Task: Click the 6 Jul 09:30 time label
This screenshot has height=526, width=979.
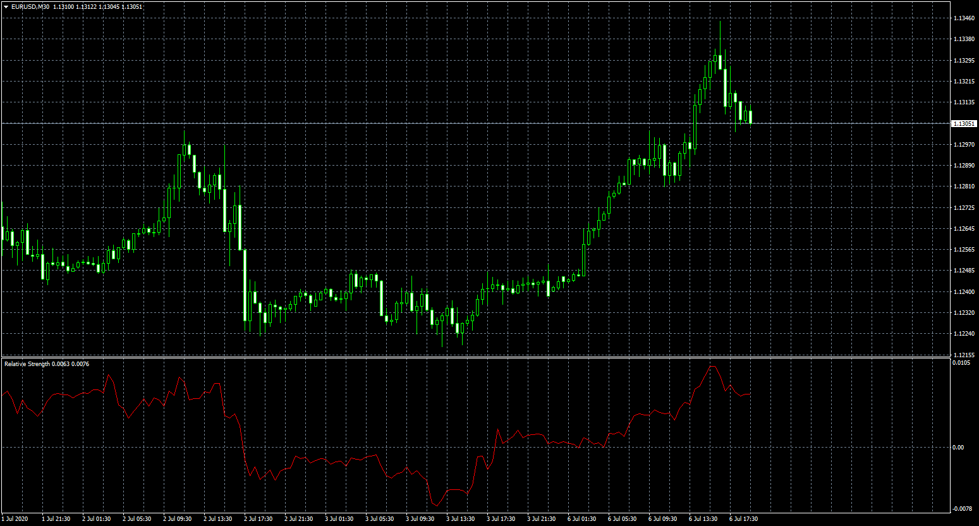Action: [x=663, y=519]
